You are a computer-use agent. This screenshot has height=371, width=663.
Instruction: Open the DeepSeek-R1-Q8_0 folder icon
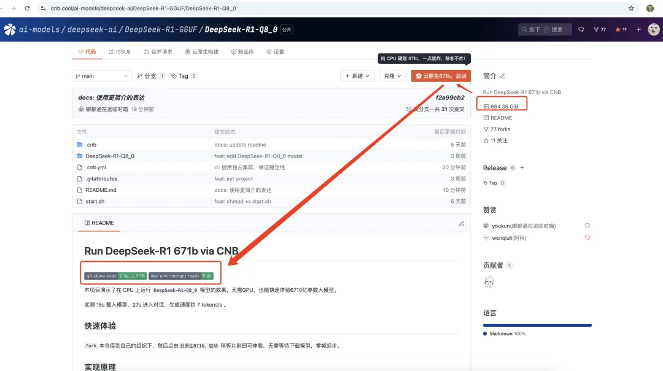click(79, 156)
